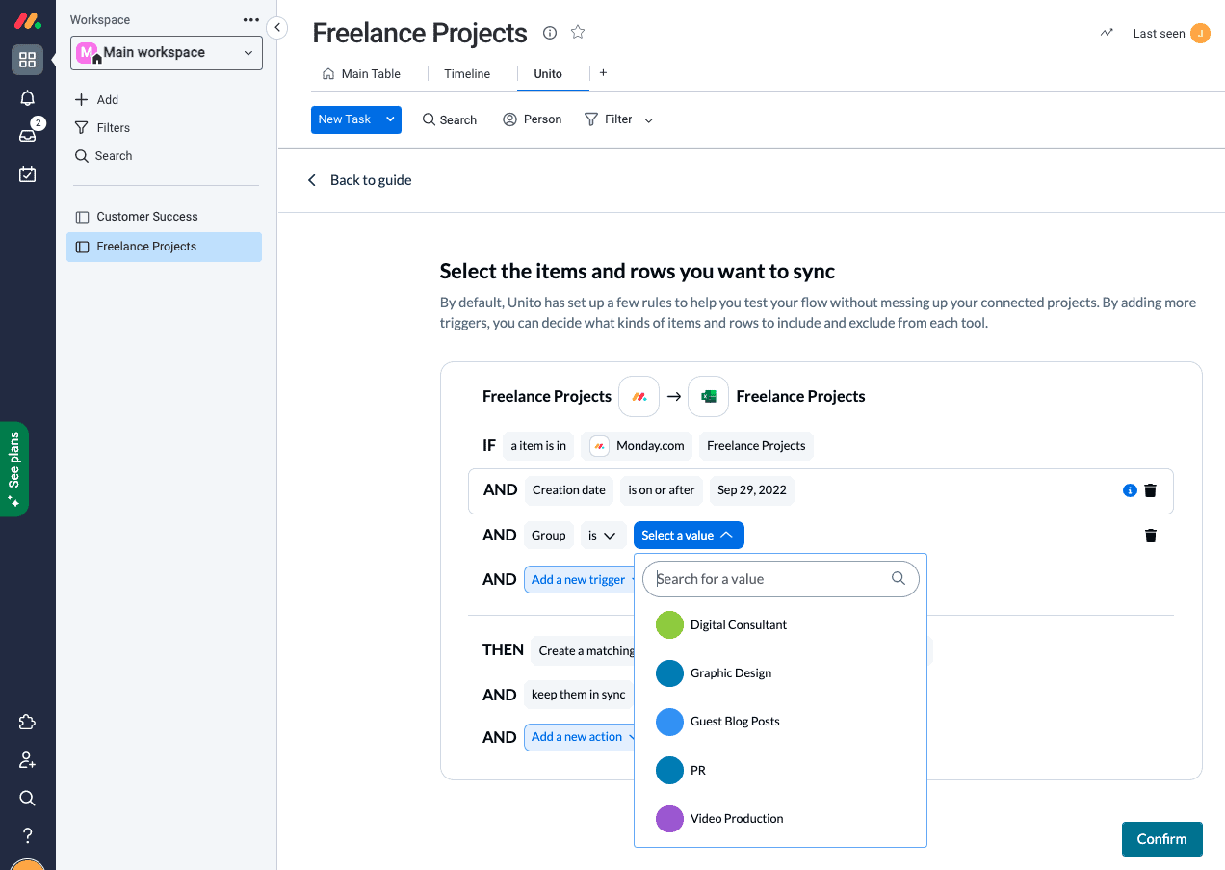Click the Group field chip
Viewport: 1225px width, 870px height.
coord(549,536)
